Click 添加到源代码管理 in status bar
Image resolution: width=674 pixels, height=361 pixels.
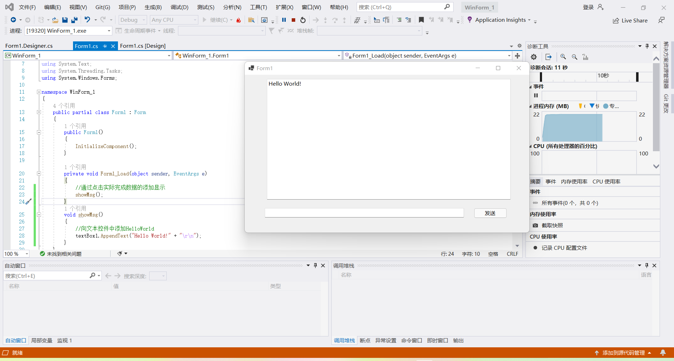623,353
